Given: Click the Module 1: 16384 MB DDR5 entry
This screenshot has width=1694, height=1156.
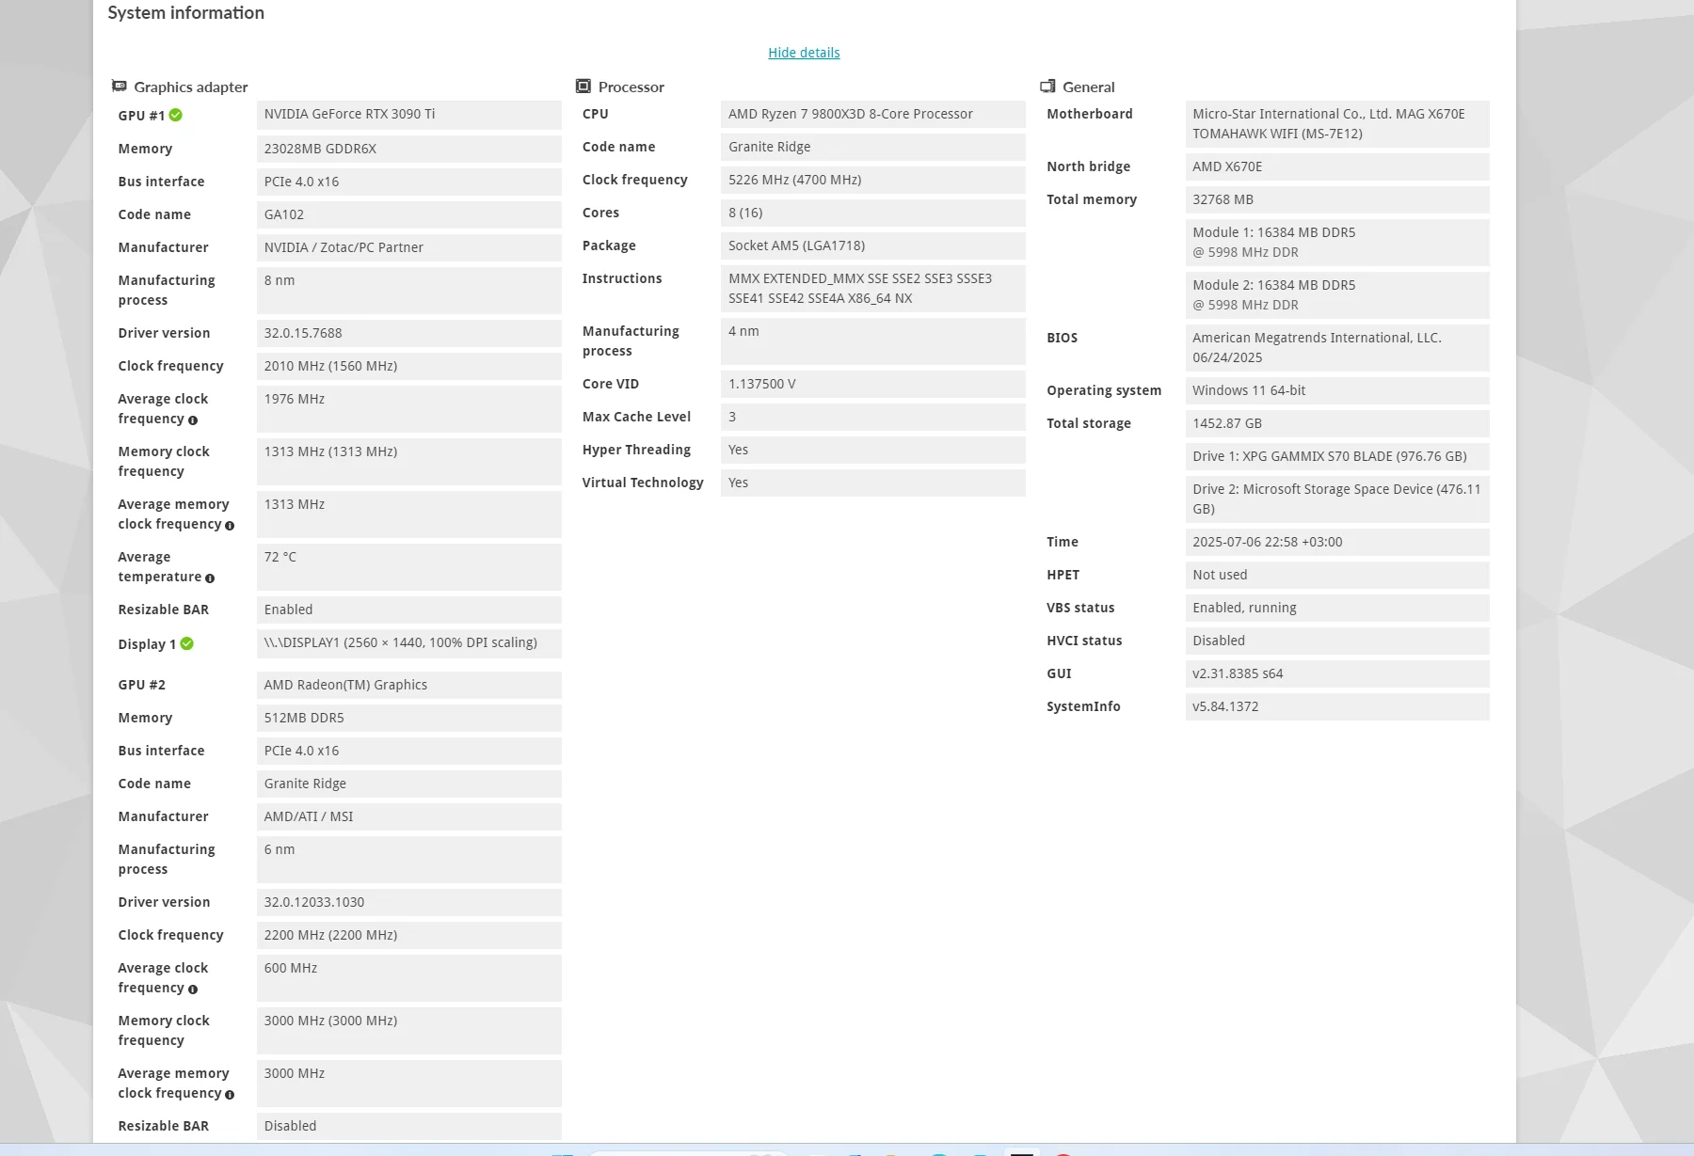Looking at the screenshot, I should (x=1337, y=243).
